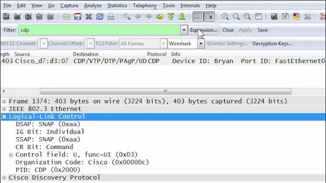Expand the Cisco Discovery Protocol node
Image resolution: width=326 pixels, height=183 pixels.
tap(4, 178)
